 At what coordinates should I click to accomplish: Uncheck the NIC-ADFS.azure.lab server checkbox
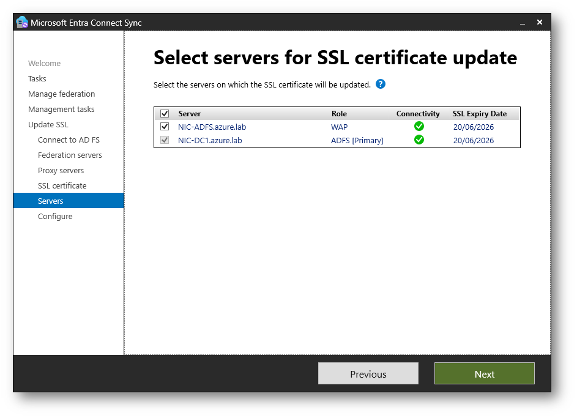165,127
